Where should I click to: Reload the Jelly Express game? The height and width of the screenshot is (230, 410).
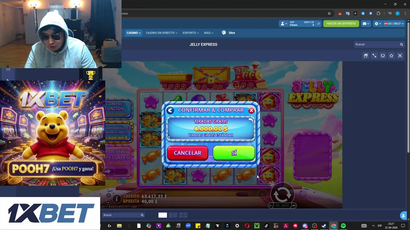point(383,56)
